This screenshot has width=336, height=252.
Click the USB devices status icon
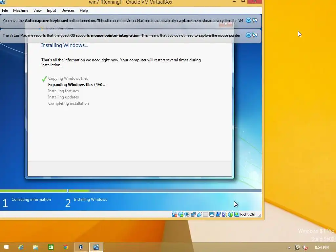coord(199,214)
